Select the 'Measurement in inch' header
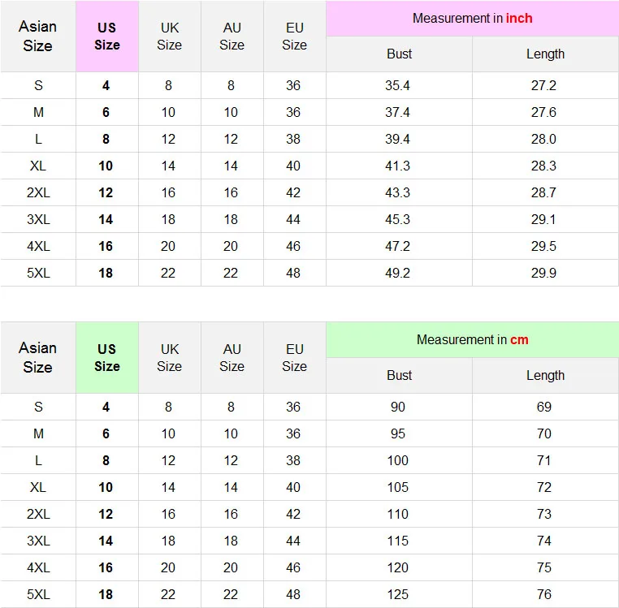This screenshot has width=619, height=608. [472, 18]
